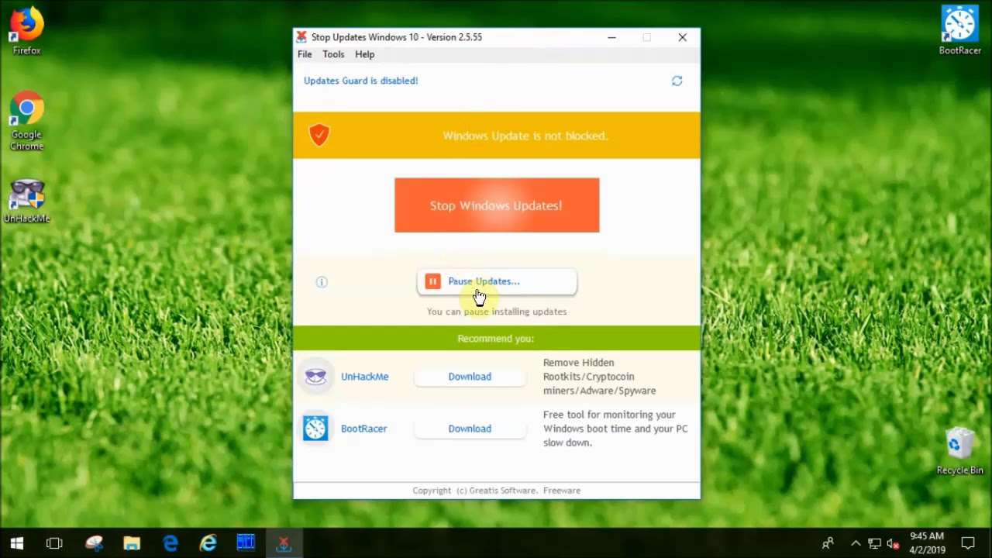The height and width of the screenshot is (558, 992).
Task: Click the Updates Guard is disabled! link
Action: pyautogui.click(x=360, y=81)
